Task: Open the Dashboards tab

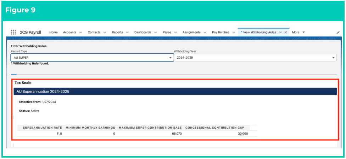Action: coord(143,32)
